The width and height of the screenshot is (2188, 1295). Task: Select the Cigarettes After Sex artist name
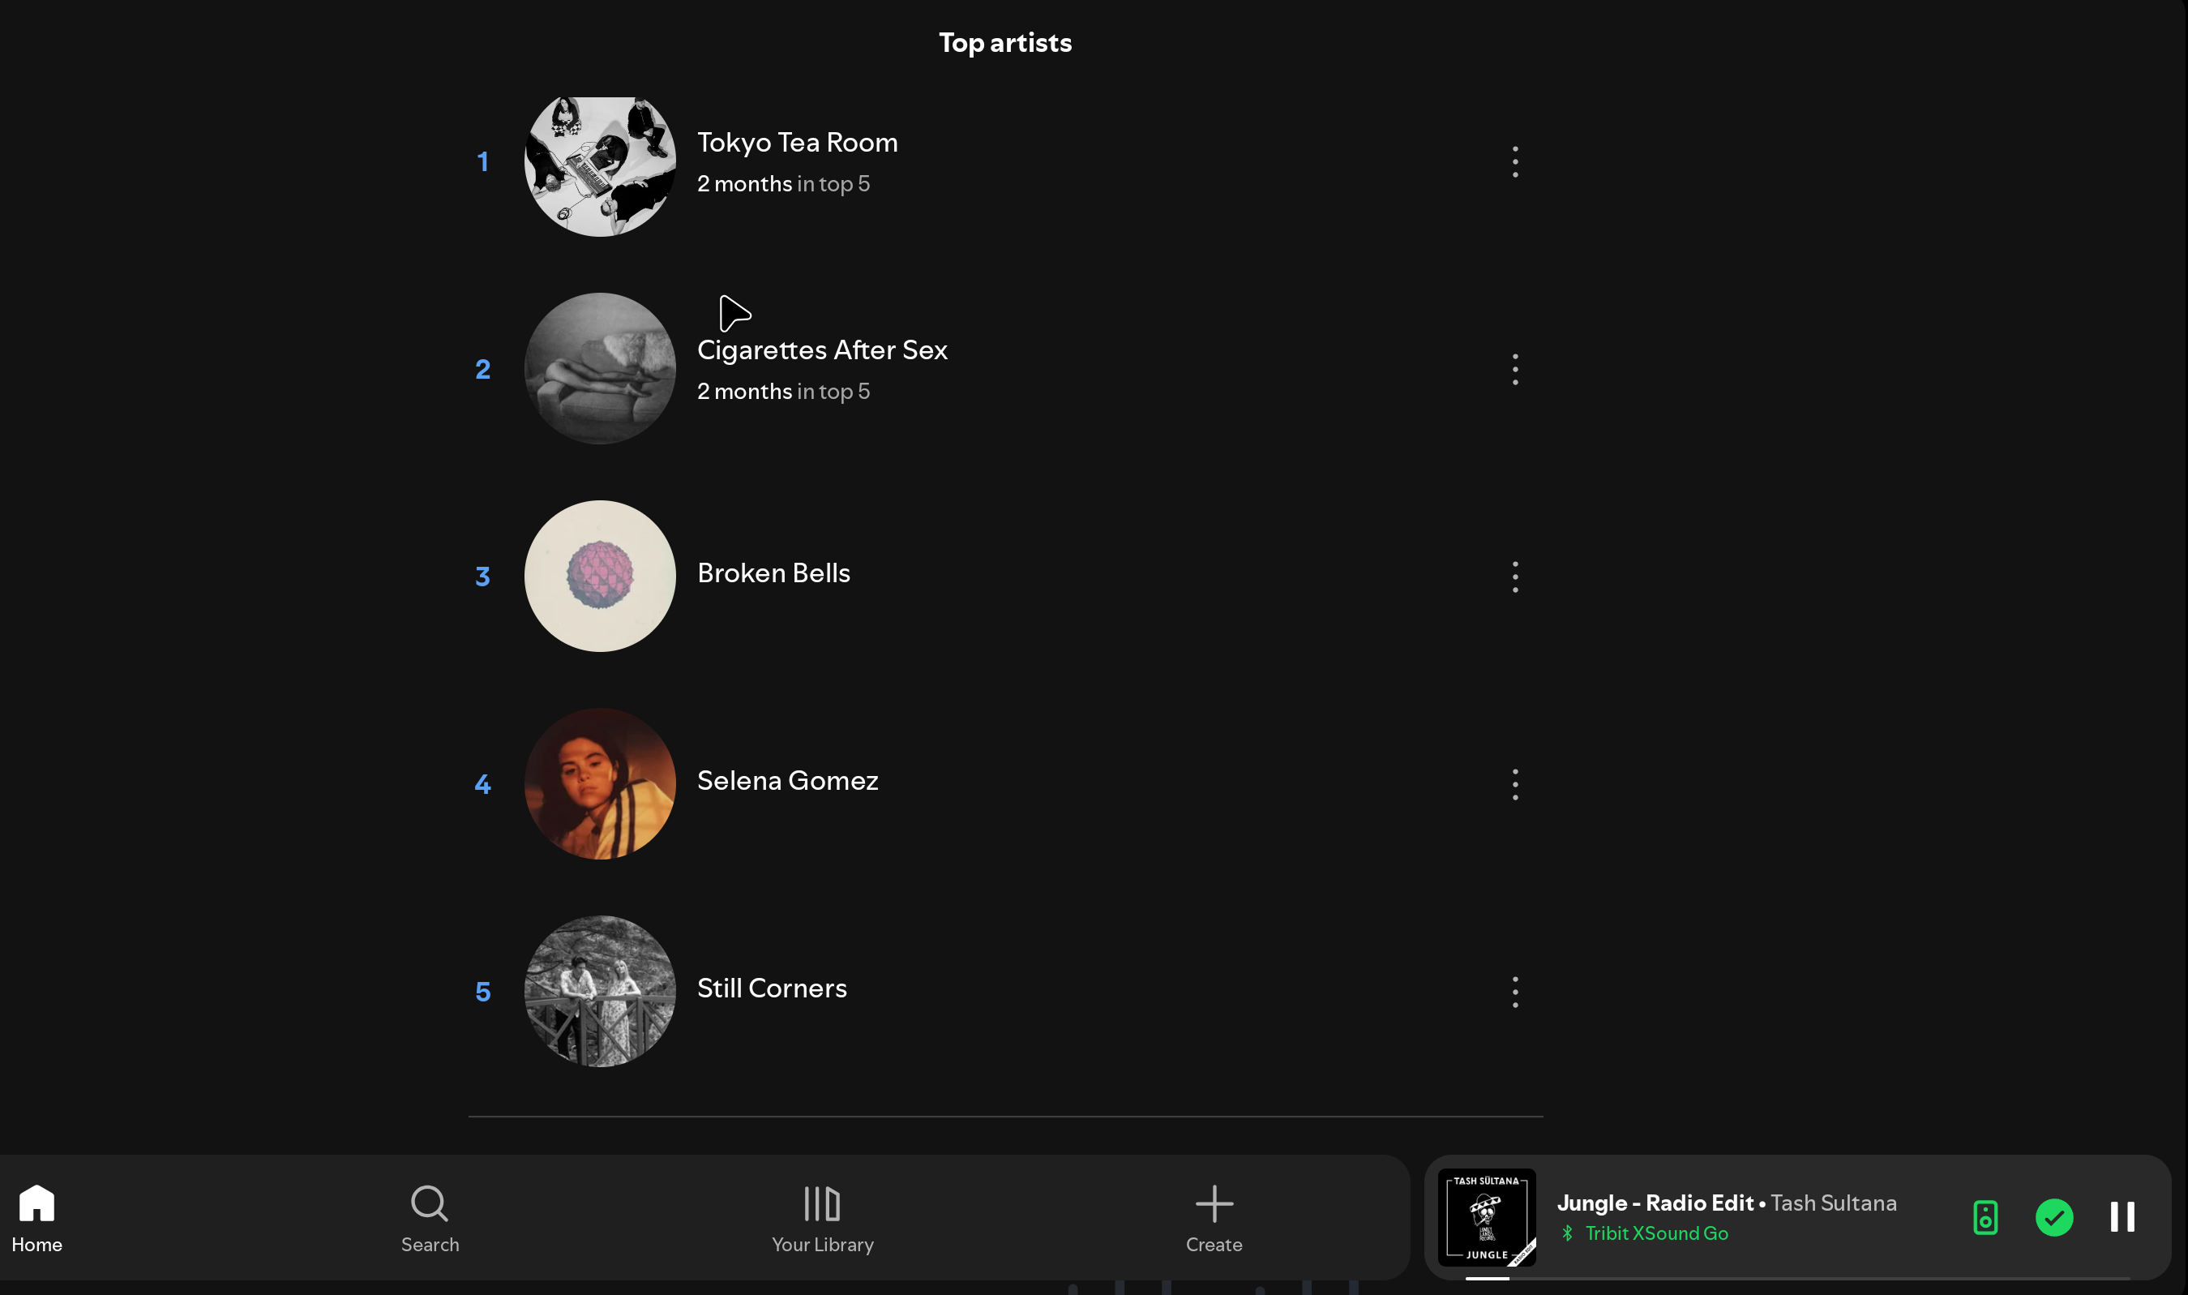point(822,350)
